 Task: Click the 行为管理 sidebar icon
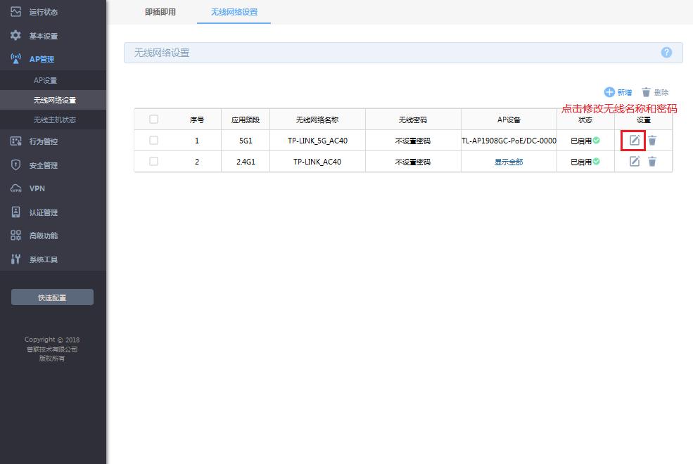15,140
